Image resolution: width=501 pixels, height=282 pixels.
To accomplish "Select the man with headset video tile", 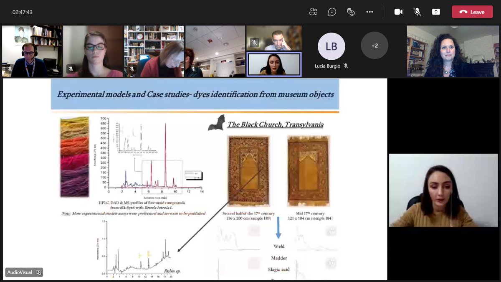I will click(x=32, y=51).
